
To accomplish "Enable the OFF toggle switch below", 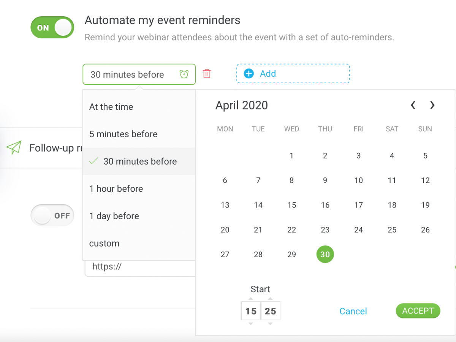I will pos(52,215).
